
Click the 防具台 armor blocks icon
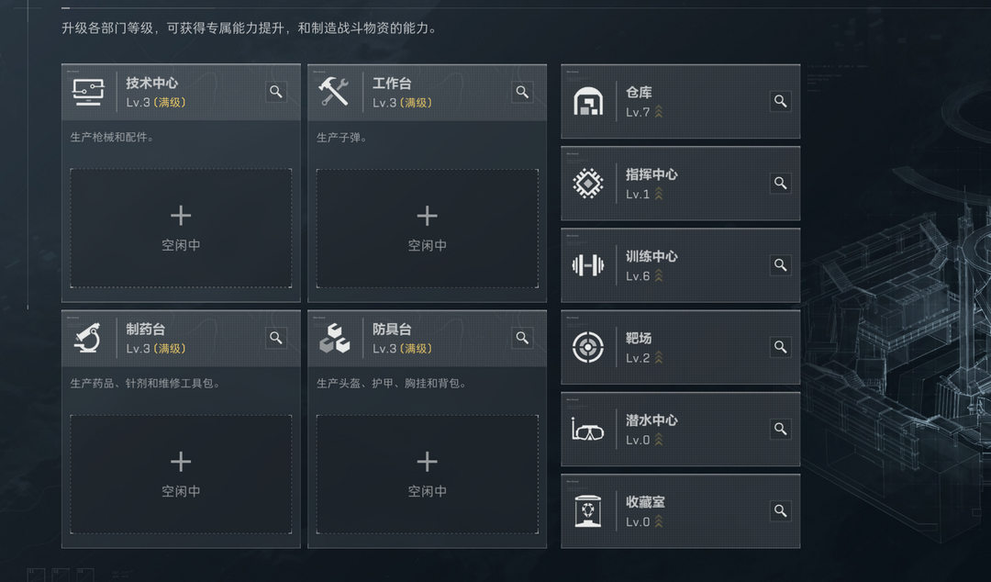tap(334, 338)
